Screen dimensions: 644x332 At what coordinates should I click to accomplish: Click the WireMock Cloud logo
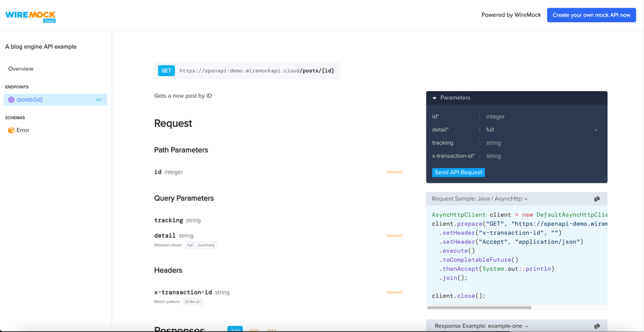click(x=30, y=16)
